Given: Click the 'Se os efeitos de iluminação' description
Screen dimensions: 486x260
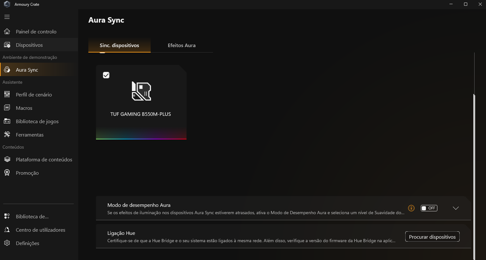Looking at the screenshot, I should point(256,213).
